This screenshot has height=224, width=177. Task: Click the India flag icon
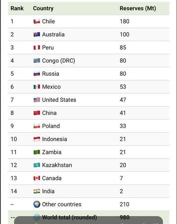pos(37,191)
